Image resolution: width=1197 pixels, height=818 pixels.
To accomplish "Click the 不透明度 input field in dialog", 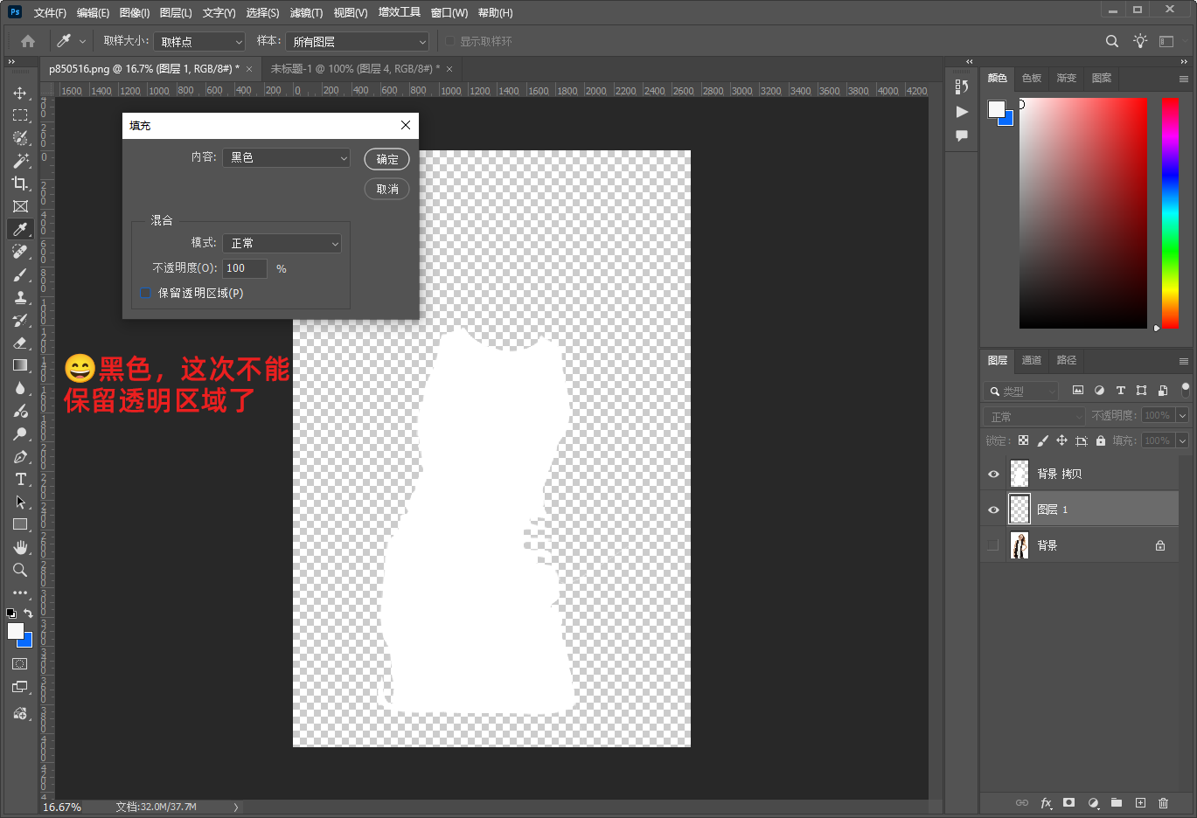I will (245, 268).
